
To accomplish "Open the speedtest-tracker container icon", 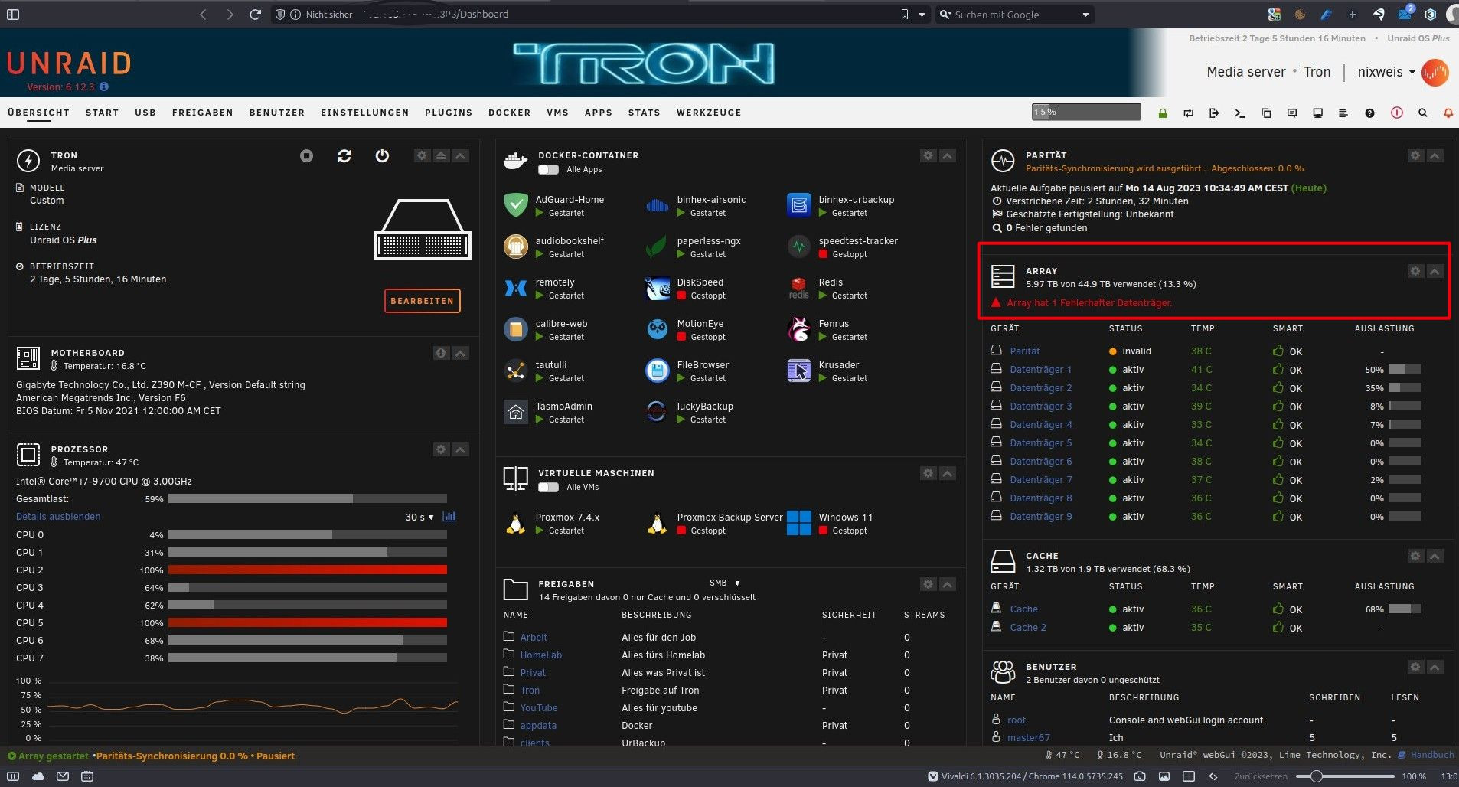I will pyautogui.click(x=799, y=247).
